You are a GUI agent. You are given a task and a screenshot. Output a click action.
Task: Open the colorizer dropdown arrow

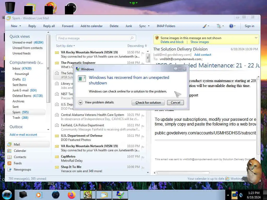(208, 26)
